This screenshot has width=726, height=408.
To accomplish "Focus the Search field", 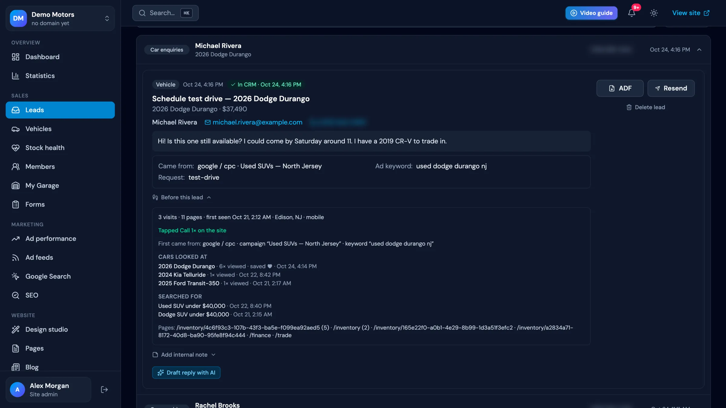I will [165, 13].
